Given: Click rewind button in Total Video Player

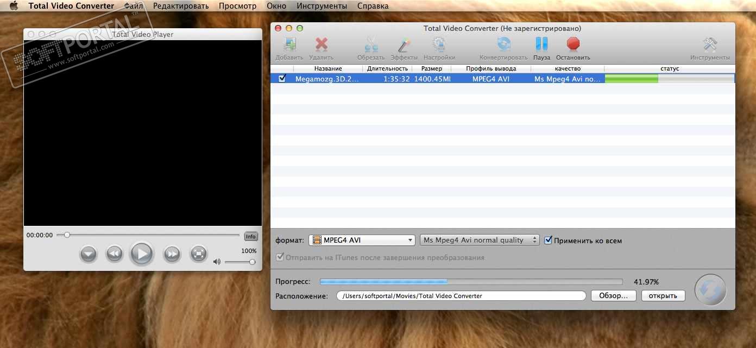Looking at the screenshot, I should click(114, 254).
